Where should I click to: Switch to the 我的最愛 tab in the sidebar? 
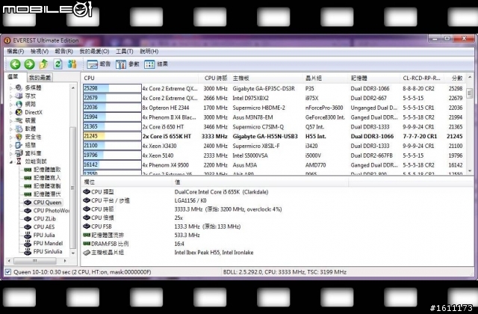[40, 78]
